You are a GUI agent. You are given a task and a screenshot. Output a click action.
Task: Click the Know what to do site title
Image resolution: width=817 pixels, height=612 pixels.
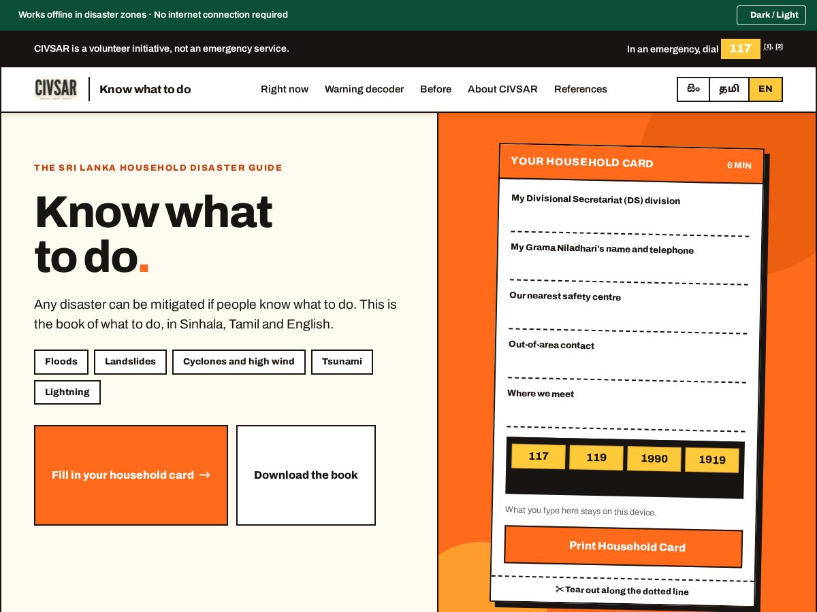(145, 89)
